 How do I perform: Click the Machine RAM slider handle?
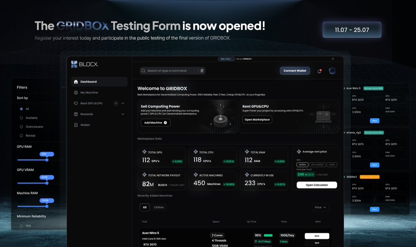pos(47,206)
